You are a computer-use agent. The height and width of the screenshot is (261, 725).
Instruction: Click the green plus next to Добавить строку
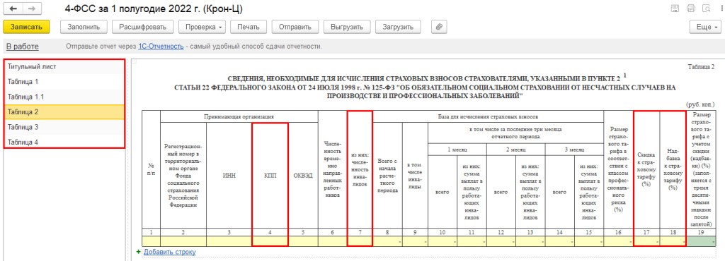point(138,253)
